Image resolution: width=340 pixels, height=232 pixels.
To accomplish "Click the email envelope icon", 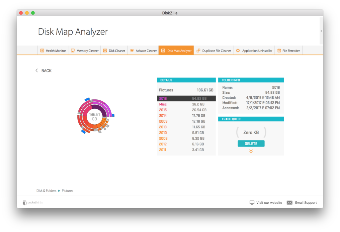I will pyautogui.click(x=290, y=202).
